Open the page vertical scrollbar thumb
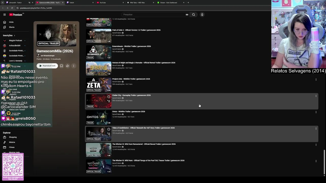 click(324, 162)
